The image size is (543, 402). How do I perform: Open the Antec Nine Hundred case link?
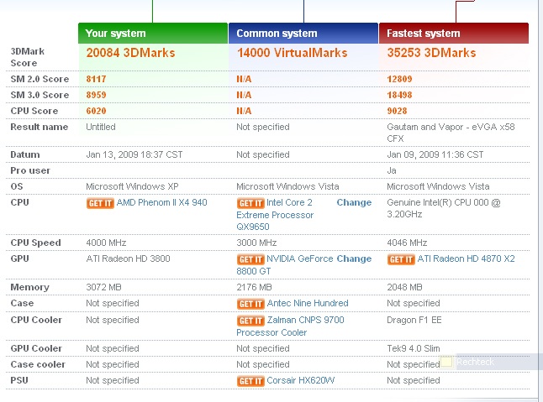[x=308, y=303]
